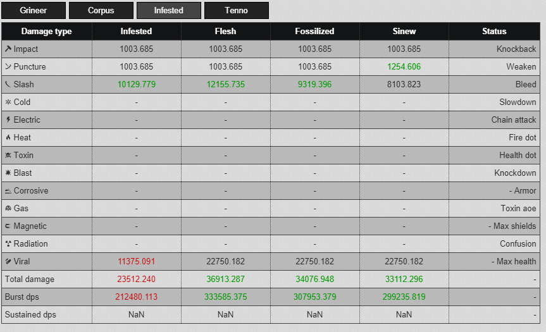Click the Sinew column header
Viewport: 546px width, 332px height.
pos(404,32)
